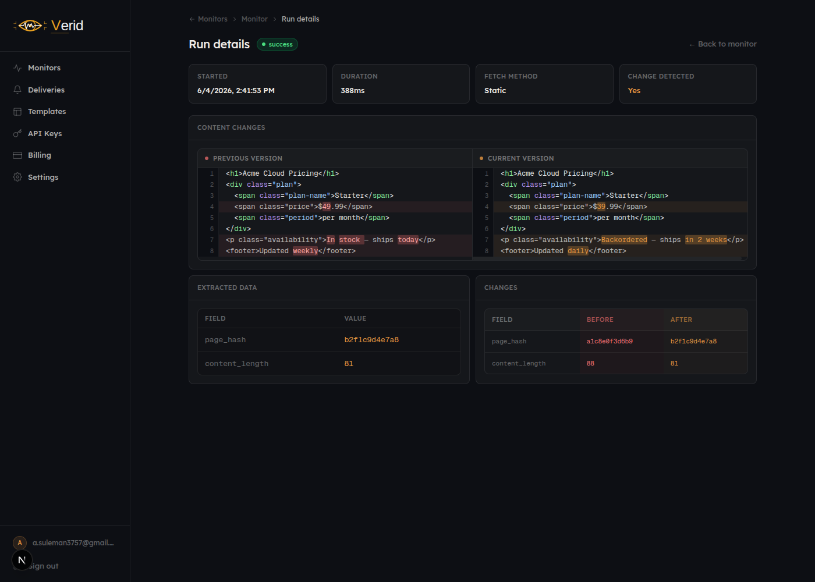815x582 pixels.
Task: Click the API Keys key icon
Action: pyautogui.click(x=17, y=133)
